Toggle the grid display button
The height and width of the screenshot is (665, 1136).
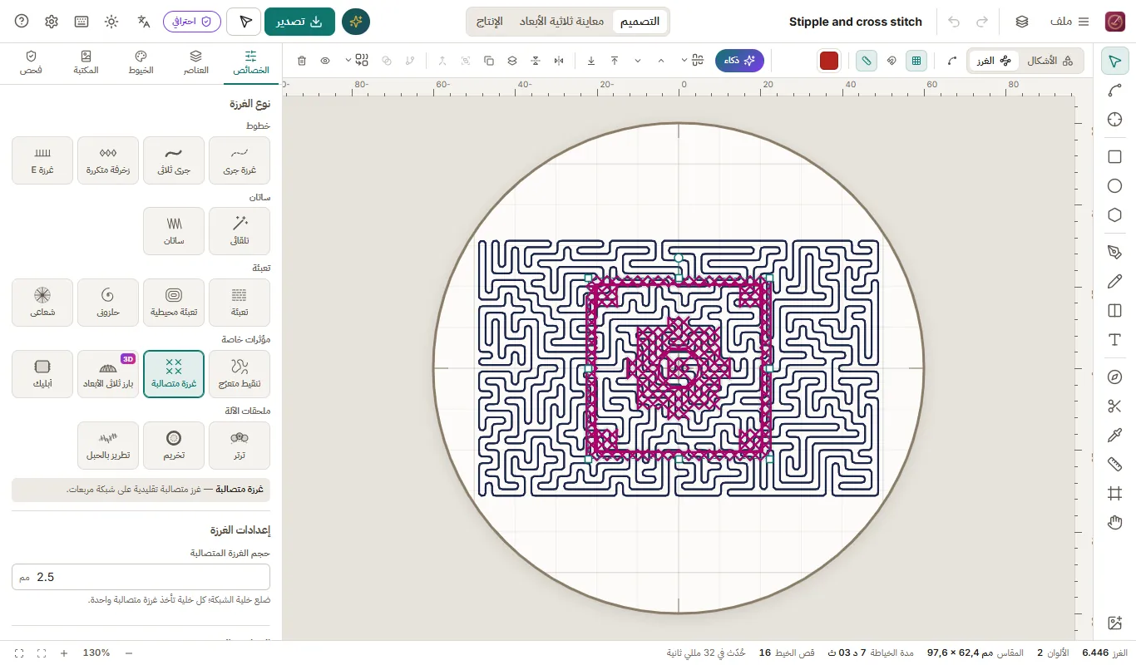tap(916, 61)
